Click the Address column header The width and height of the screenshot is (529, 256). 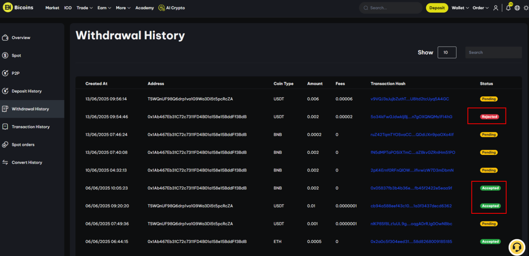pyautogui.click(x=156, y=84)
